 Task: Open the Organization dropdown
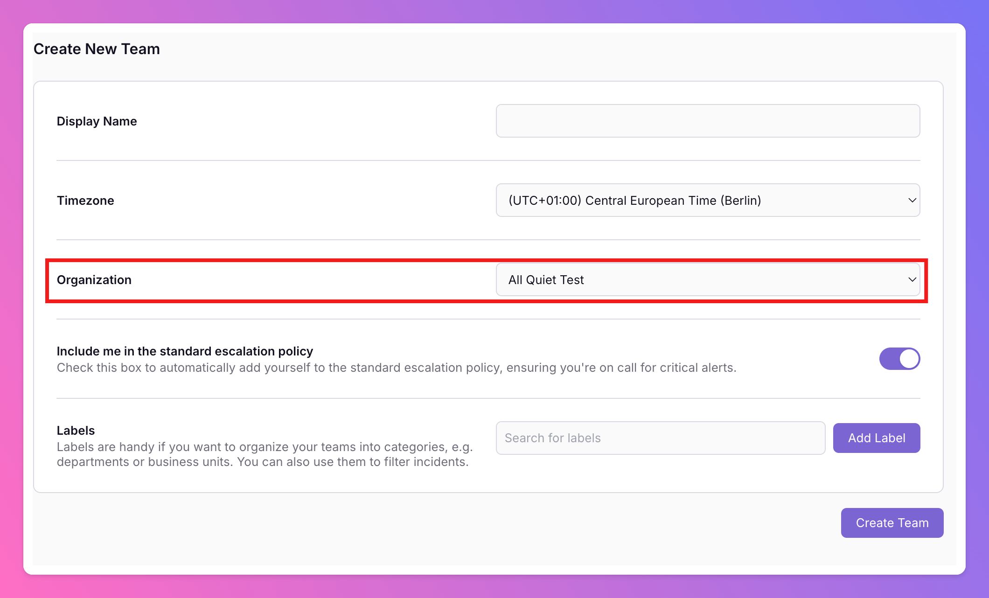coord(707,279)
